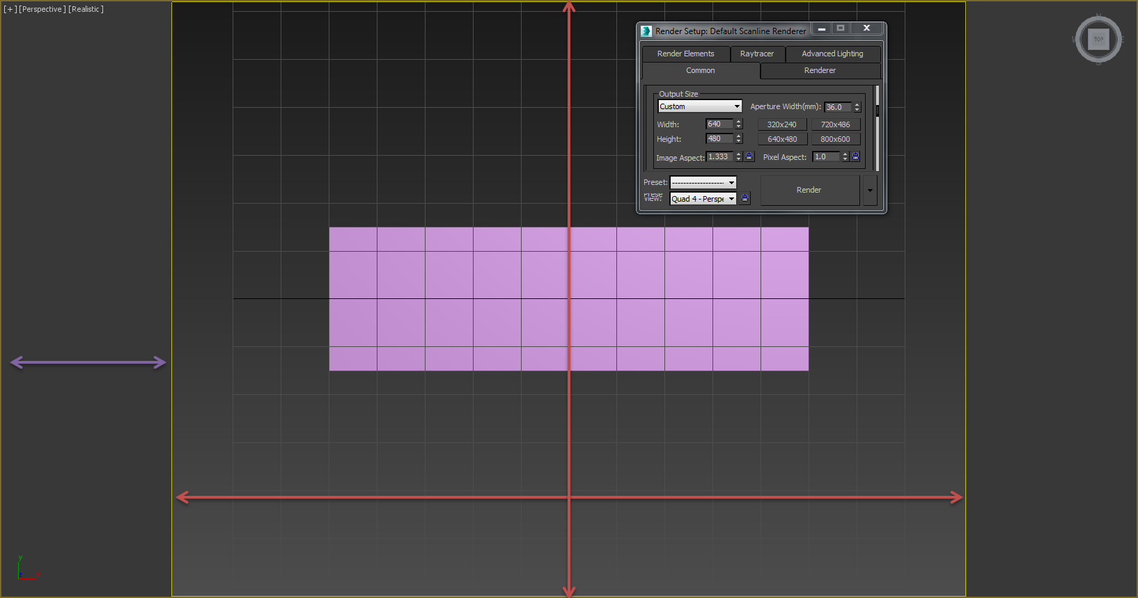Select the Common tab

point(701,70)
